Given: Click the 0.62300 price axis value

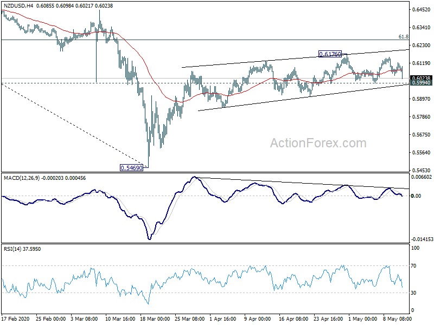Looking at the screenshot, I should pos(422,45).
